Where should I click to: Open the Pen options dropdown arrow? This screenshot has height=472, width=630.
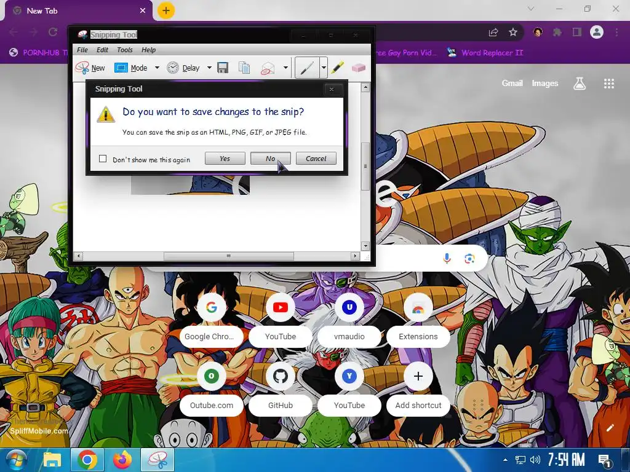[324, 68]
